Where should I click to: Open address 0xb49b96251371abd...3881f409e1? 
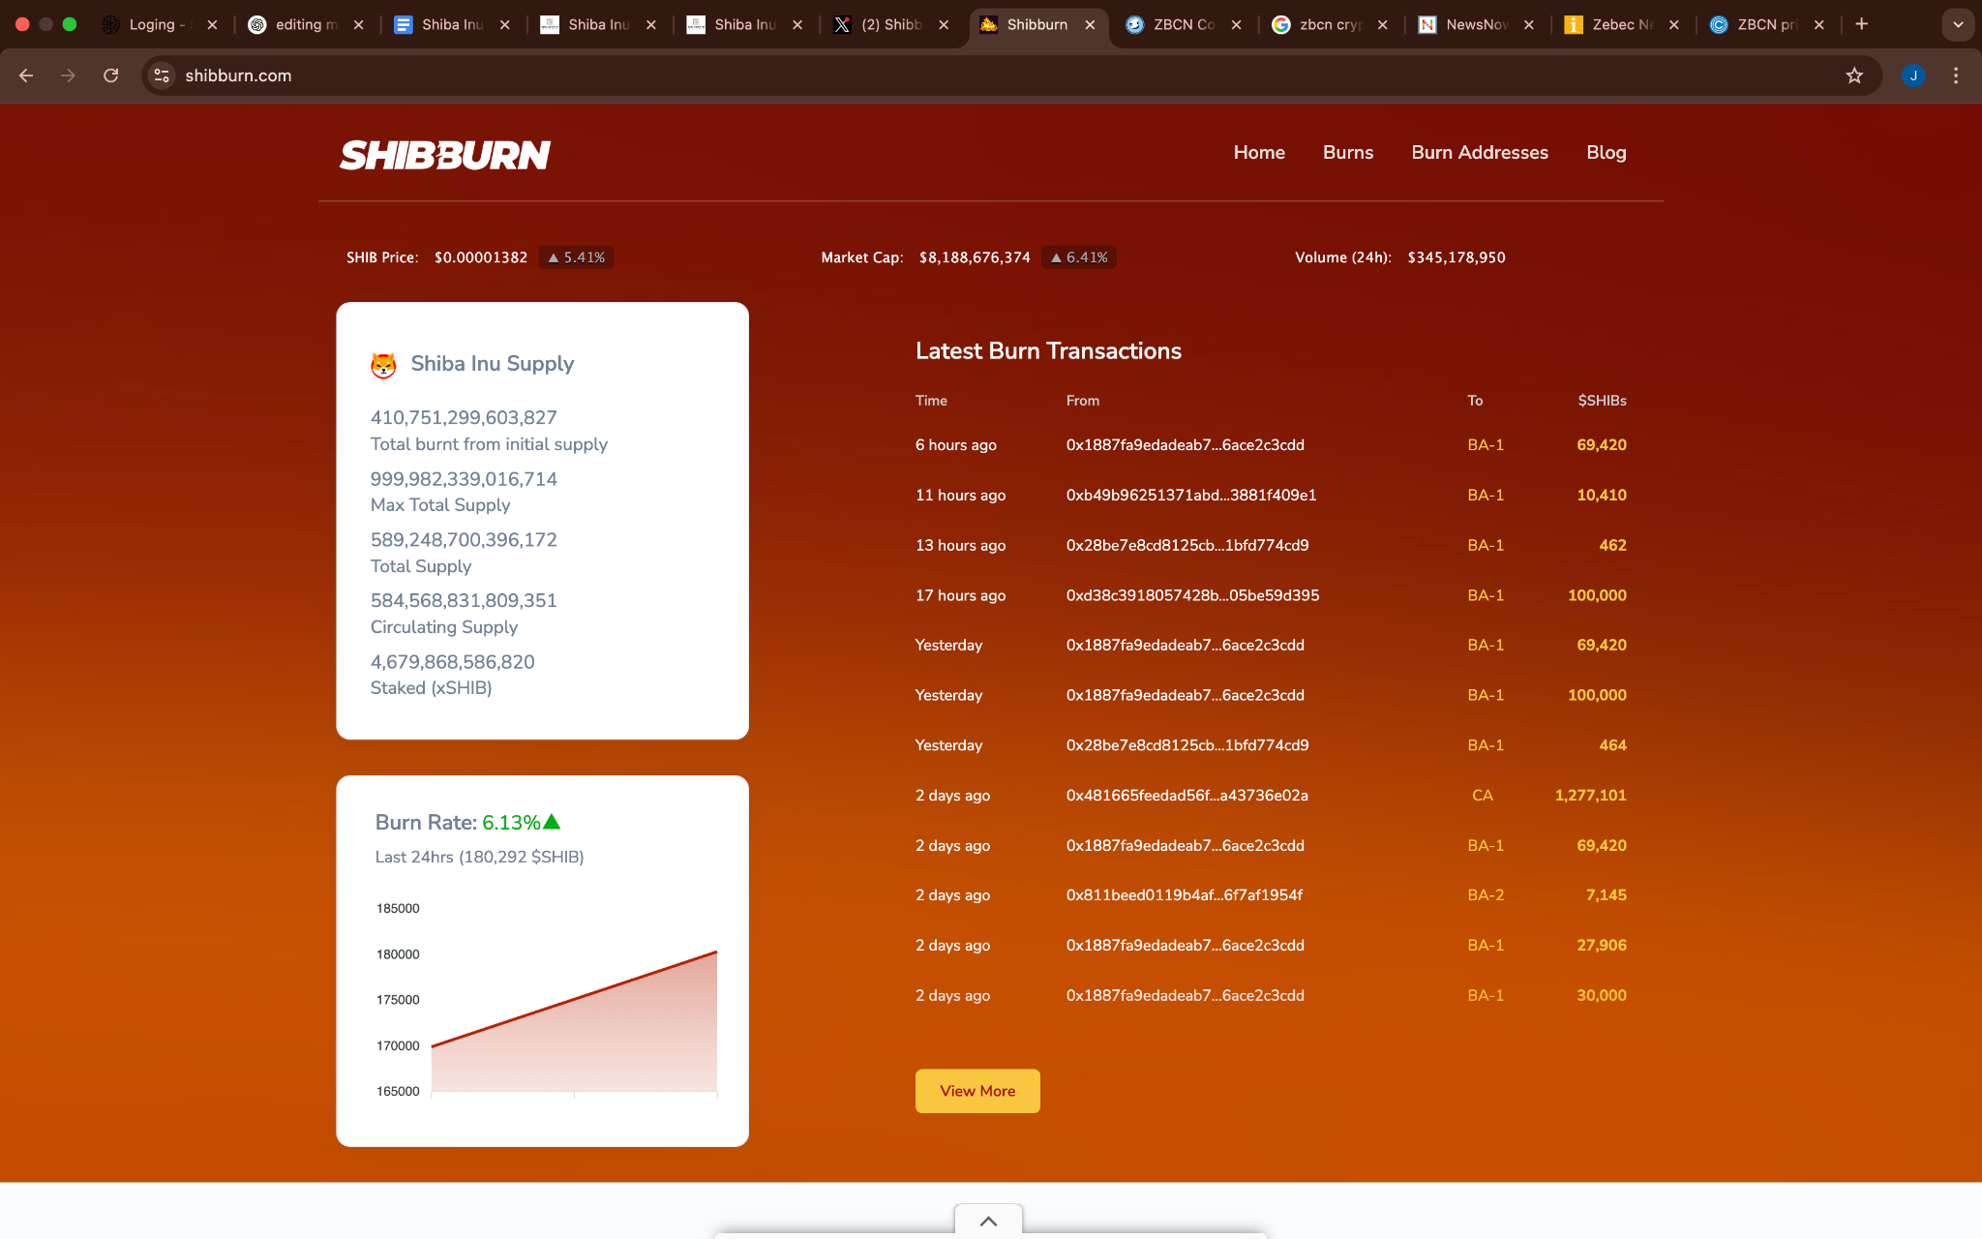(1191, 496)
